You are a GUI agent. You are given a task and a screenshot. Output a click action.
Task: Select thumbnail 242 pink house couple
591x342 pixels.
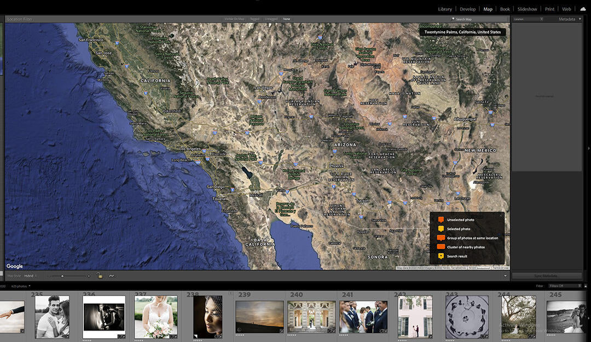tap(415, 317)
